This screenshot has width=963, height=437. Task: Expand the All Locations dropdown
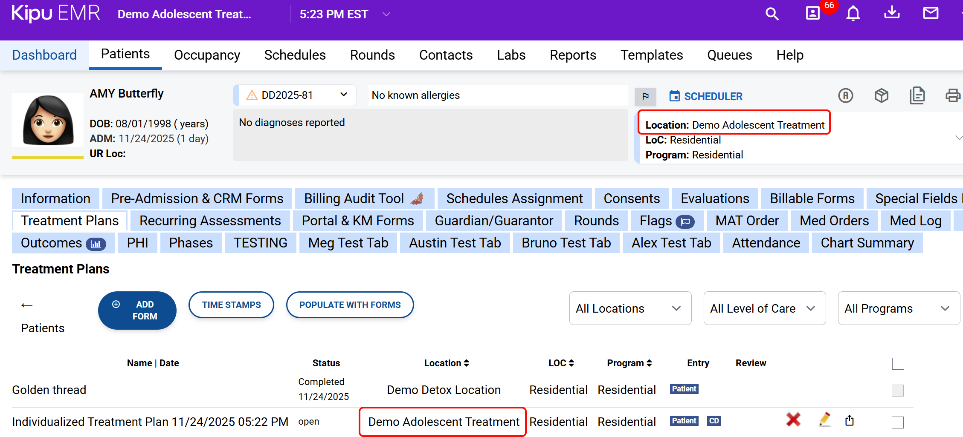tap(630, 308)
